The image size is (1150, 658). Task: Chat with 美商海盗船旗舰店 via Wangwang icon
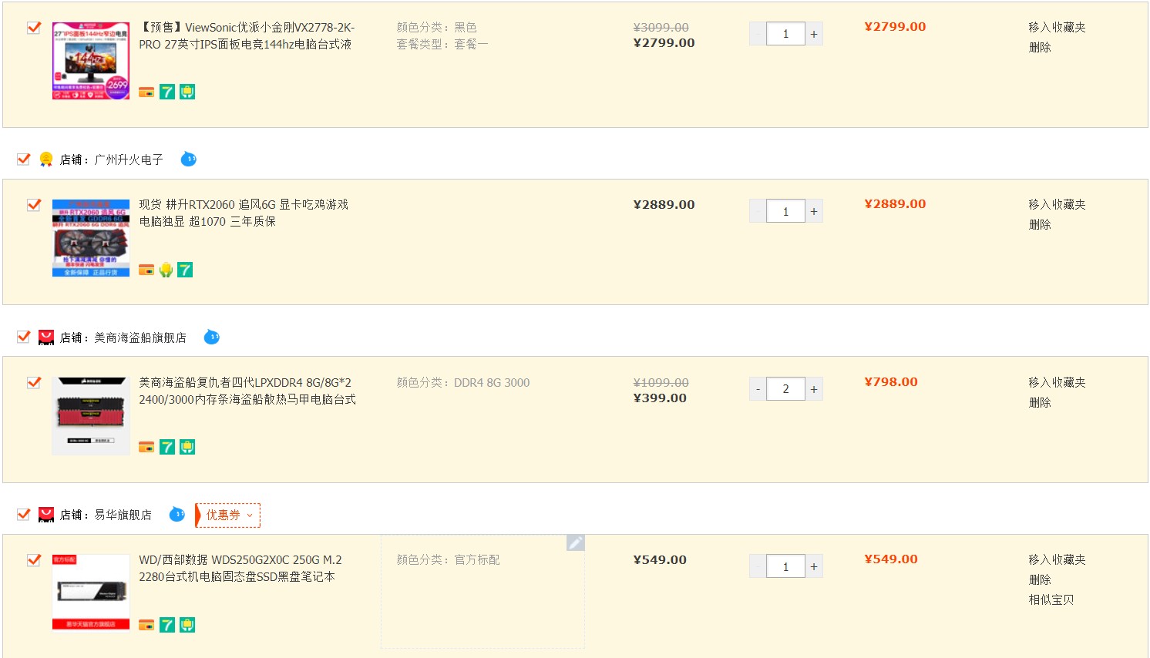(x=212, y=337)
